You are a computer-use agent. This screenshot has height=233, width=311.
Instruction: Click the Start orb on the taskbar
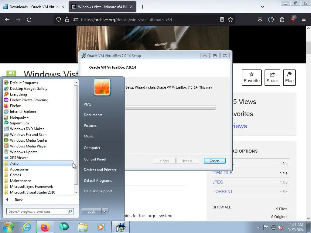click(x=8, y=227)
